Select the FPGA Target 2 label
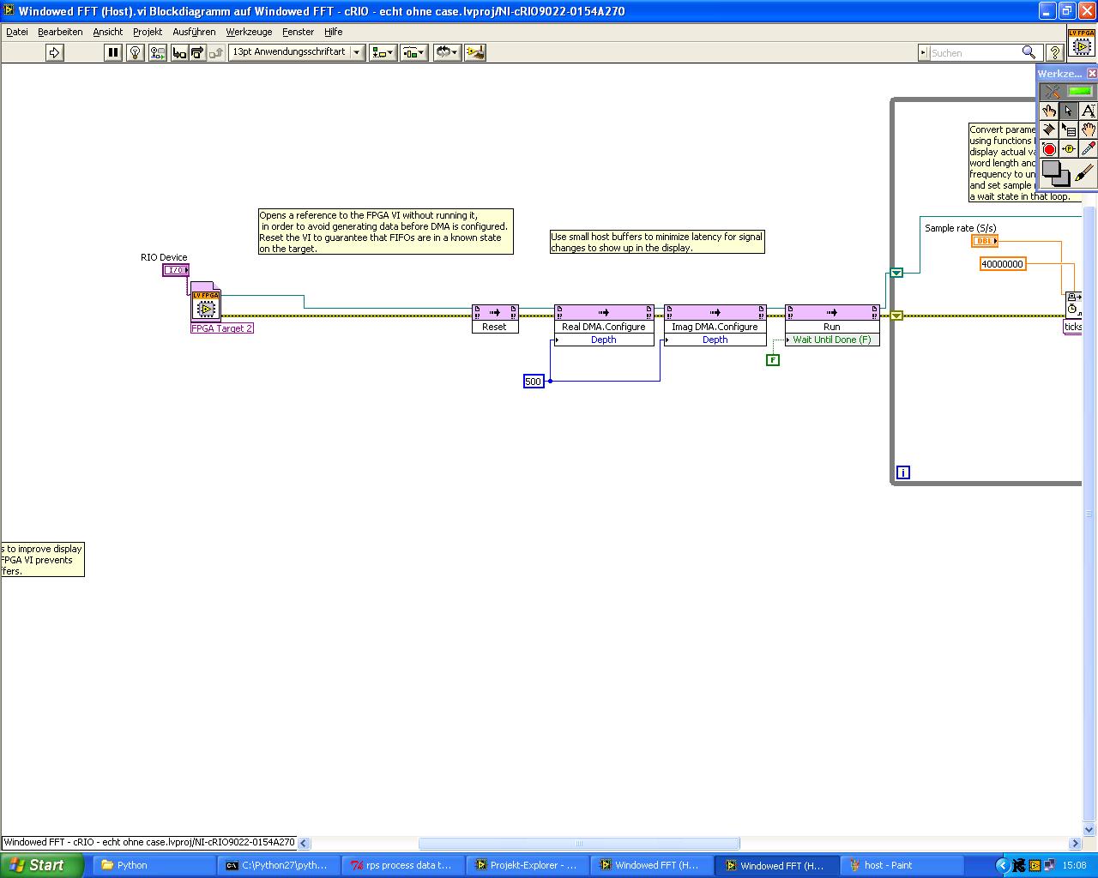This screenshot has width=1098, height=878. pyautogui.click(x=222, y=328)
